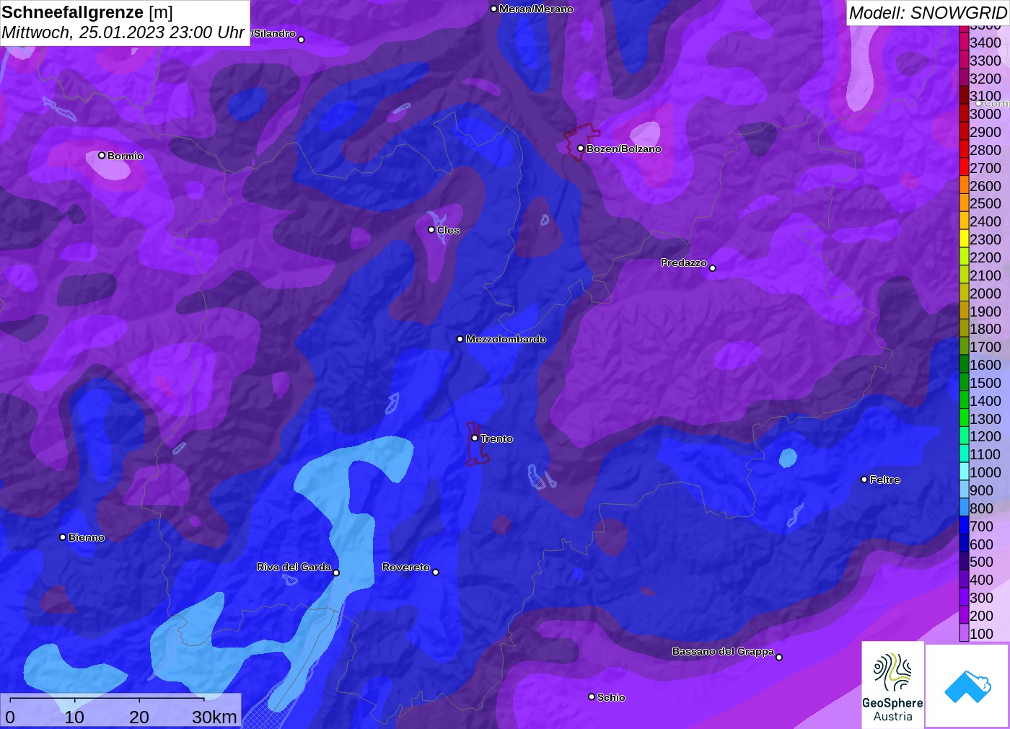Screen dimensions: 1010x729
Task: Click the Feltre location dot
Action: [x=864, y=479]
